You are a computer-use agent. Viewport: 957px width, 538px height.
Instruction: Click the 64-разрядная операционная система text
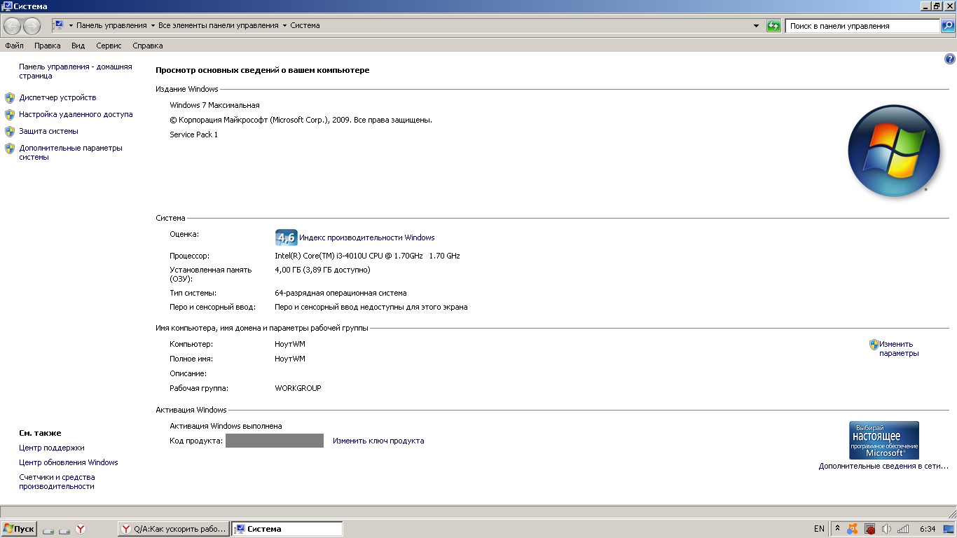[x=340, y=293]
